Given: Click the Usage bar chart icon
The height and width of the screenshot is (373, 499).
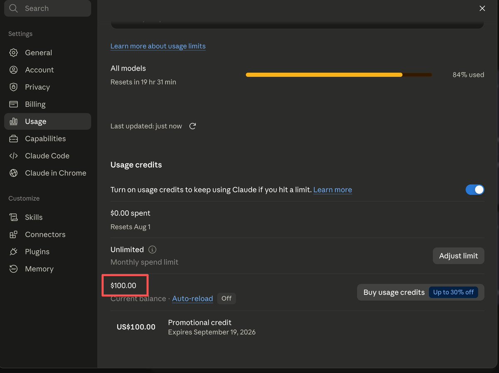Looking at the screenshot, I should (14, 121).
